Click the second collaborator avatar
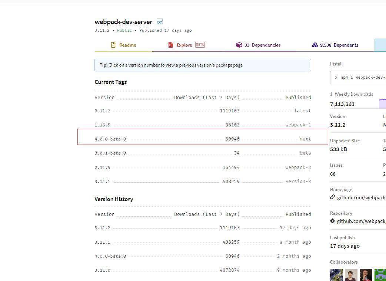The width and height of the screenshot is (386, 281). (351, 275)
